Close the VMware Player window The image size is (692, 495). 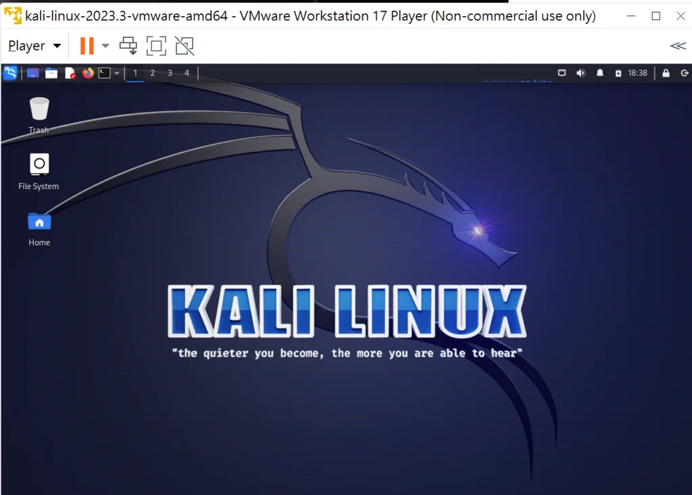[681, 16]
